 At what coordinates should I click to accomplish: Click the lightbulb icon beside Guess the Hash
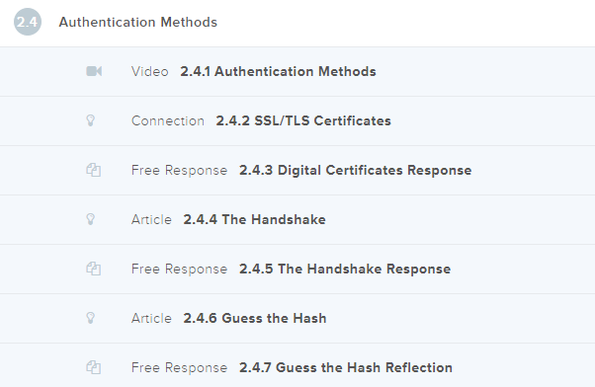click(90, 318)
